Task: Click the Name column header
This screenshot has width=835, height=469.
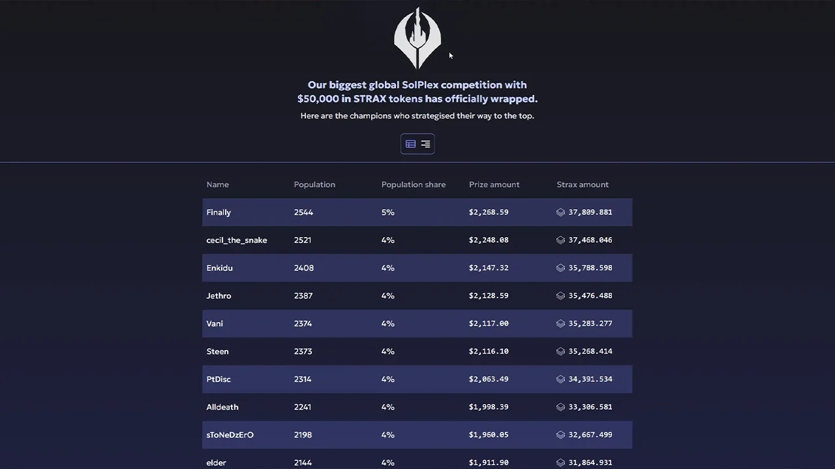Action: (217, 184)
